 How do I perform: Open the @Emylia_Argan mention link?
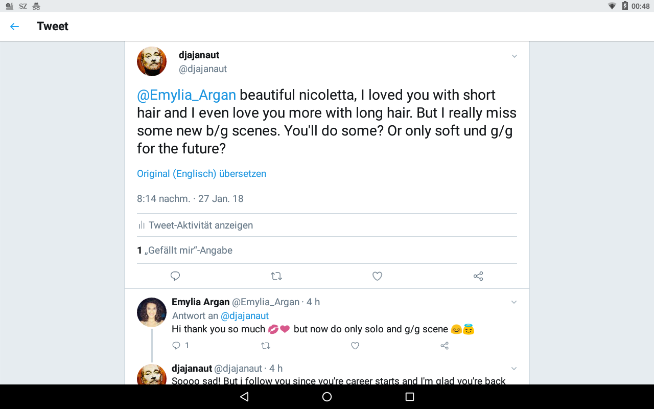point(186,95)
